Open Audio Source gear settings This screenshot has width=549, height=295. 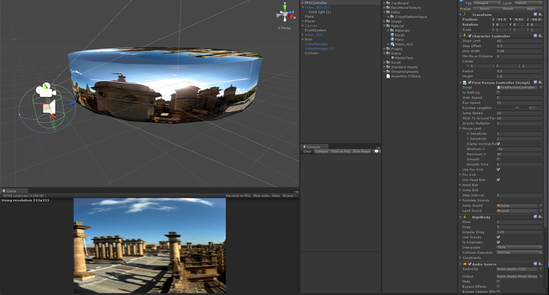pyautogui.click(x=540, y=264)
